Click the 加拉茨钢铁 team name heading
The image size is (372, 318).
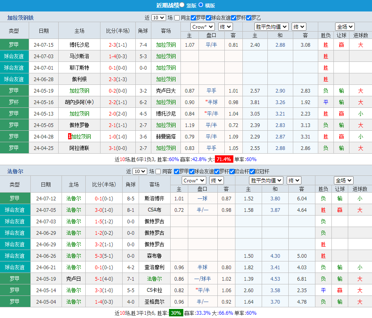coord(21,18)
